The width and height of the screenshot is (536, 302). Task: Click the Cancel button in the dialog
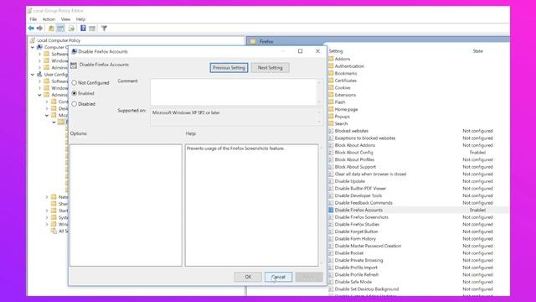[x=278, y=277]
